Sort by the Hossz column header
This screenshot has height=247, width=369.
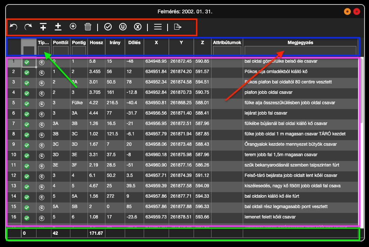coord(96,43)
